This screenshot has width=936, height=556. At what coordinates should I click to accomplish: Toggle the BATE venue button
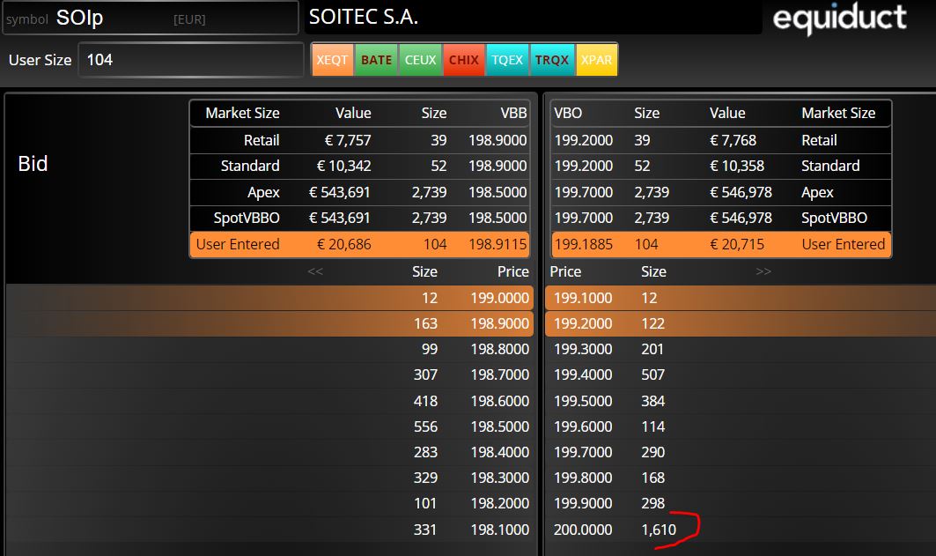click(377, 60)
